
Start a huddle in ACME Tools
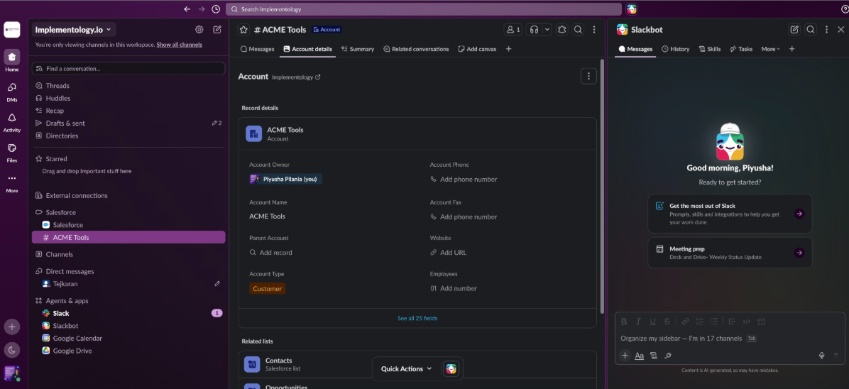[x=535, y=30]
